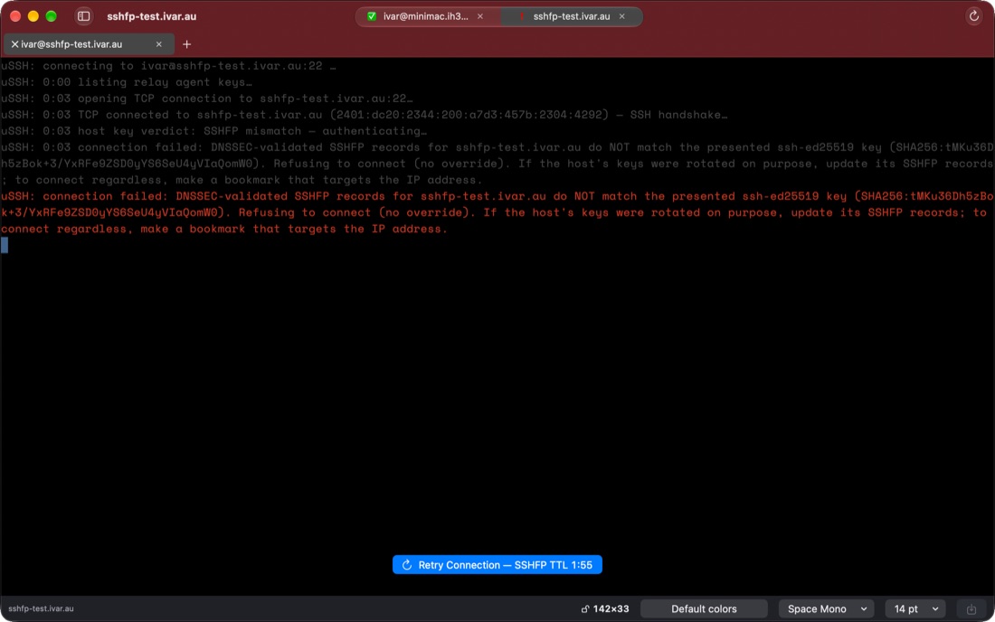Select the sshfp-test.ivar.au top tab
This screenshot has width=995, height=622.
[x=571, y=16]
